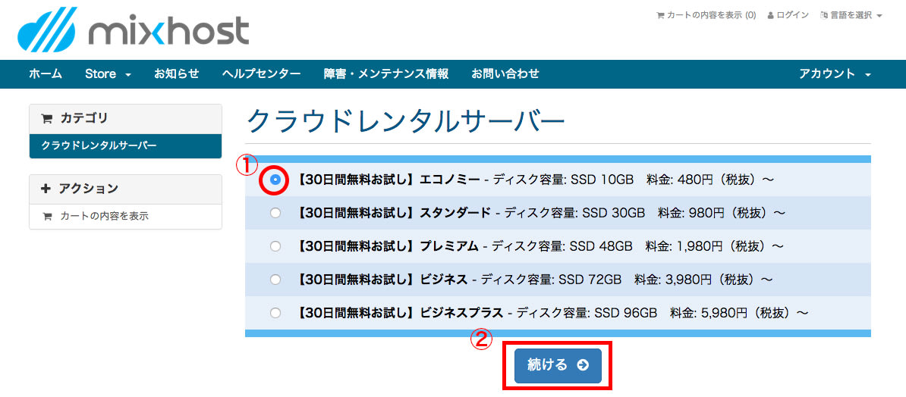Go to ホーム in the navigation bar
Screen dimensions: 906x397
(x=46, y=73)
